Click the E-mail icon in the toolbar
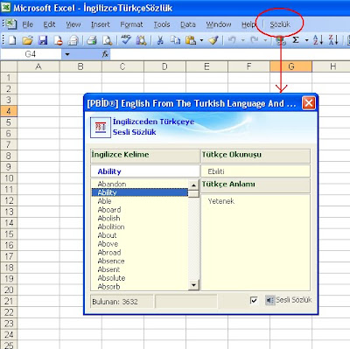The width and height of the screenshot is (350, 349). click(73, 40)
